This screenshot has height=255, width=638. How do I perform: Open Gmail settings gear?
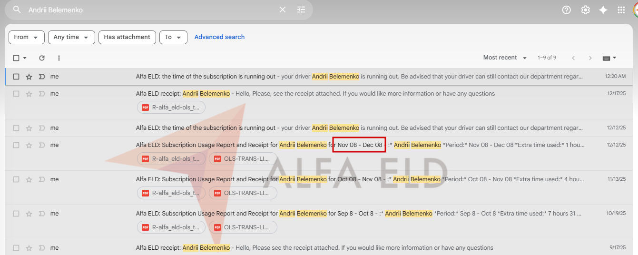pyautogui.click(x=585, y=10)
